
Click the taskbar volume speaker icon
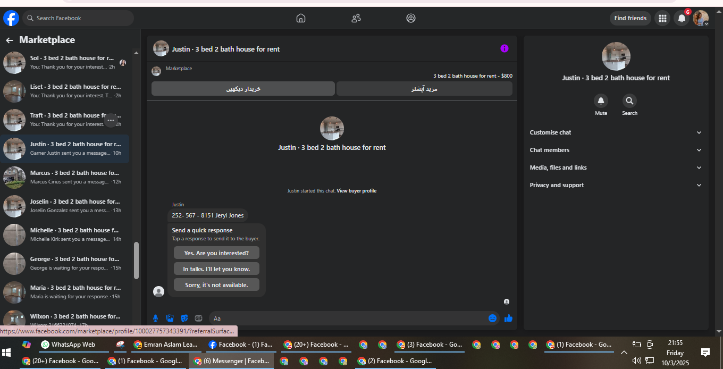point(637,360)
